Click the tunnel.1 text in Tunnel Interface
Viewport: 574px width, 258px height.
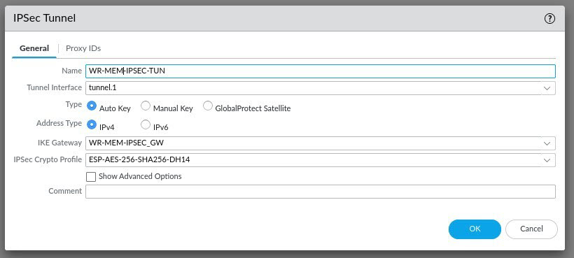click(102, 87)
